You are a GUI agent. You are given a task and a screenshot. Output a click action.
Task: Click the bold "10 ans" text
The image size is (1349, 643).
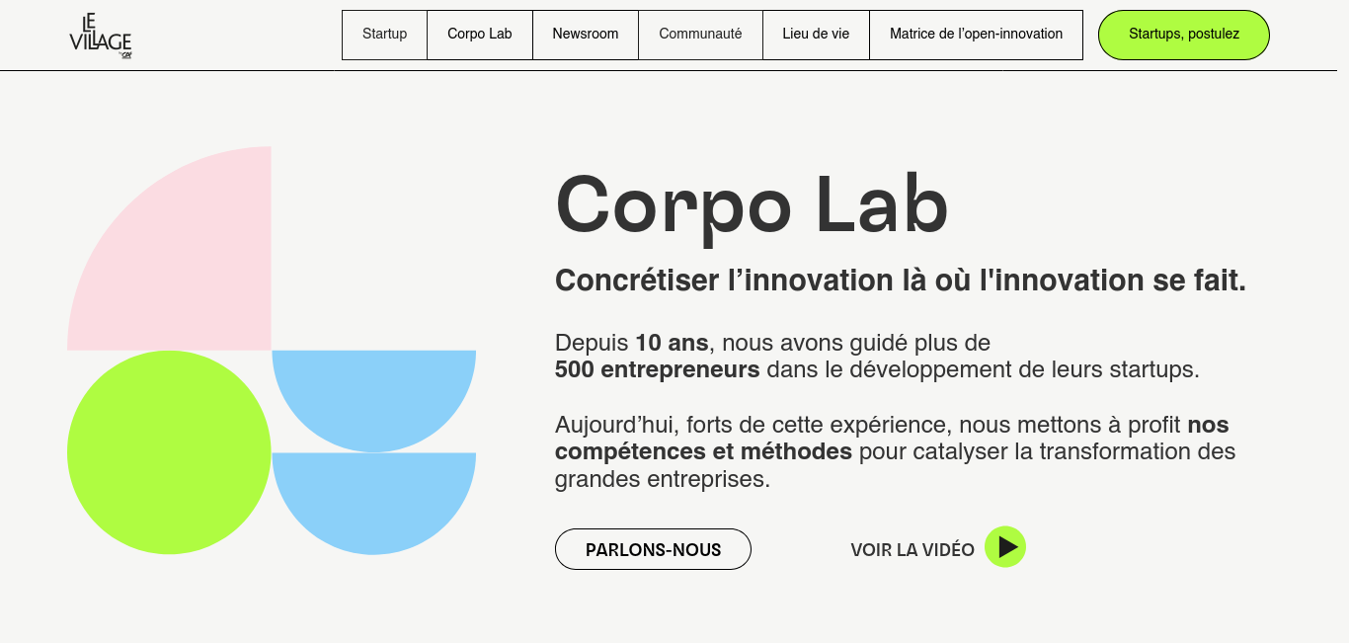[x=672, y=344]
